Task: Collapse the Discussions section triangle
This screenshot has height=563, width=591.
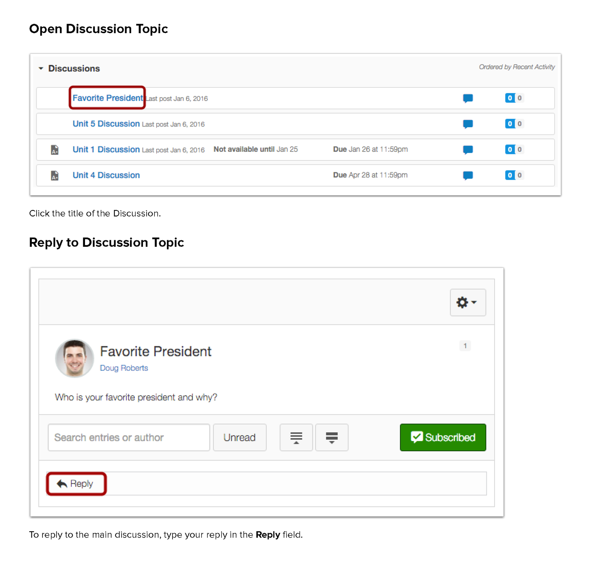Action: (x=41, y=68)
